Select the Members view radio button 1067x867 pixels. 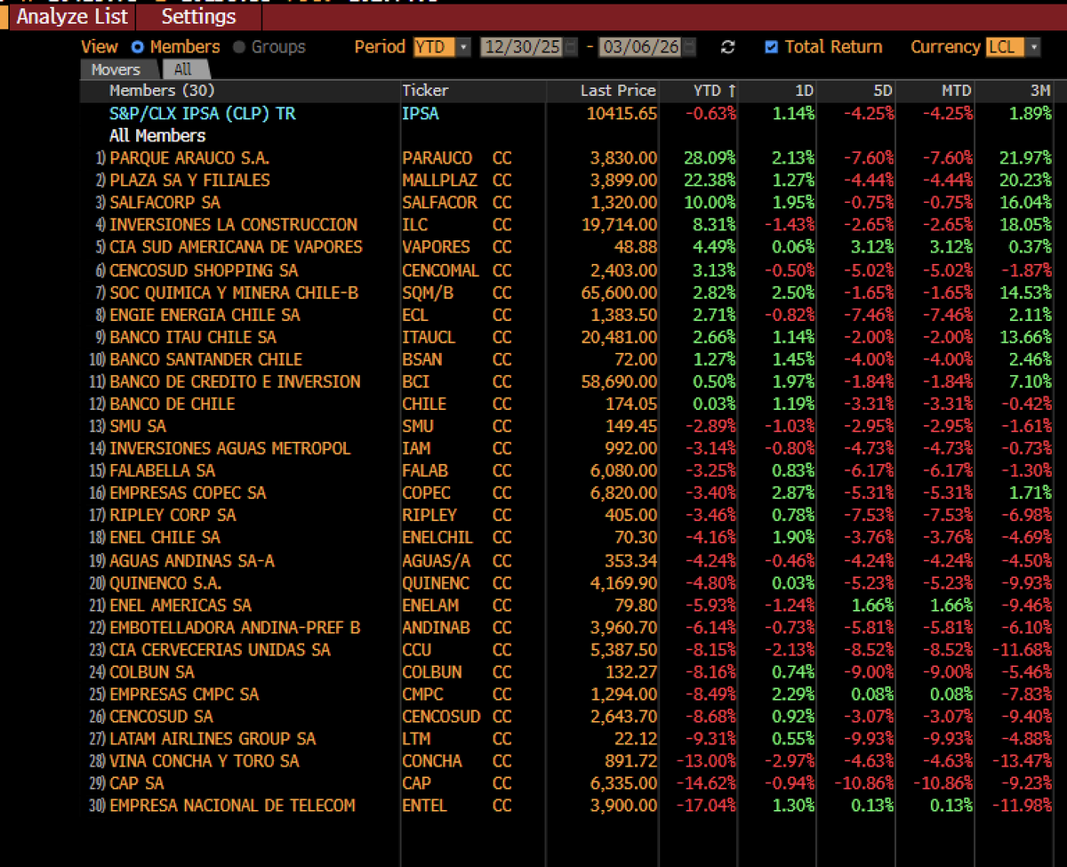coord(138,47)
